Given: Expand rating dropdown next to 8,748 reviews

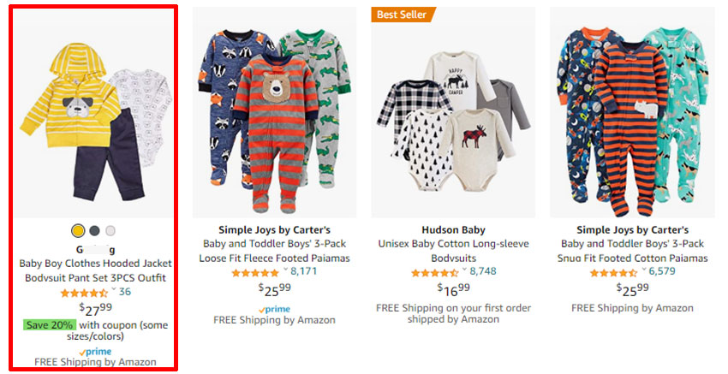Looking at the screenshot, I should (465, 270).
